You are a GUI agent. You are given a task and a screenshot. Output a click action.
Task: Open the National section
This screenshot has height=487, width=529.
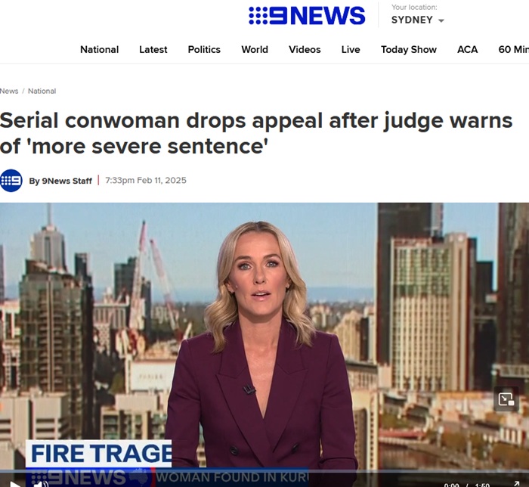pyautogui.click(x=99, y=50)
